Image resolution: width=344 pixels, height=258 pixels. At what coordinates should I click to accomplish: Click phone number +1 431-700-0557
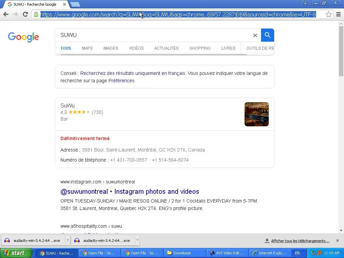(x=129, y=160)
